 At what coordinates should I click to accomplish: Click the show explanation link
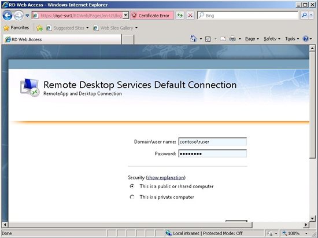pyautogui.click(x=165, y=177)
